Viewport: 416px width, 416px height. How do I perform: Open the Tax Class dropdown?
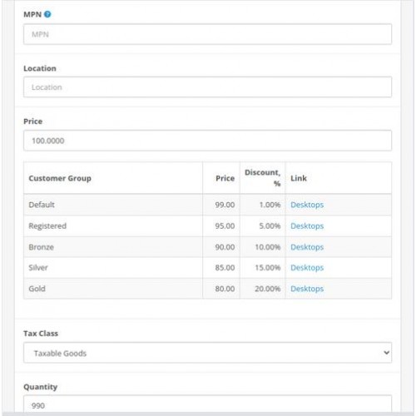(207, 353)
